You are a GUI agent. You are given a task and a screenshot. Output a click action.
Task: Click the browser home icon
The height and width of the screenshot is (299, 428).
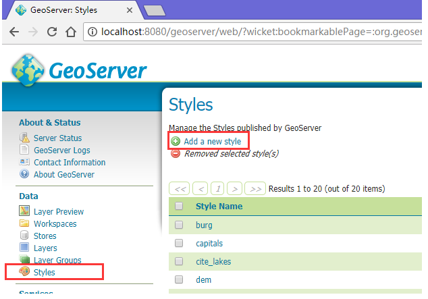[x=71, y=32]
